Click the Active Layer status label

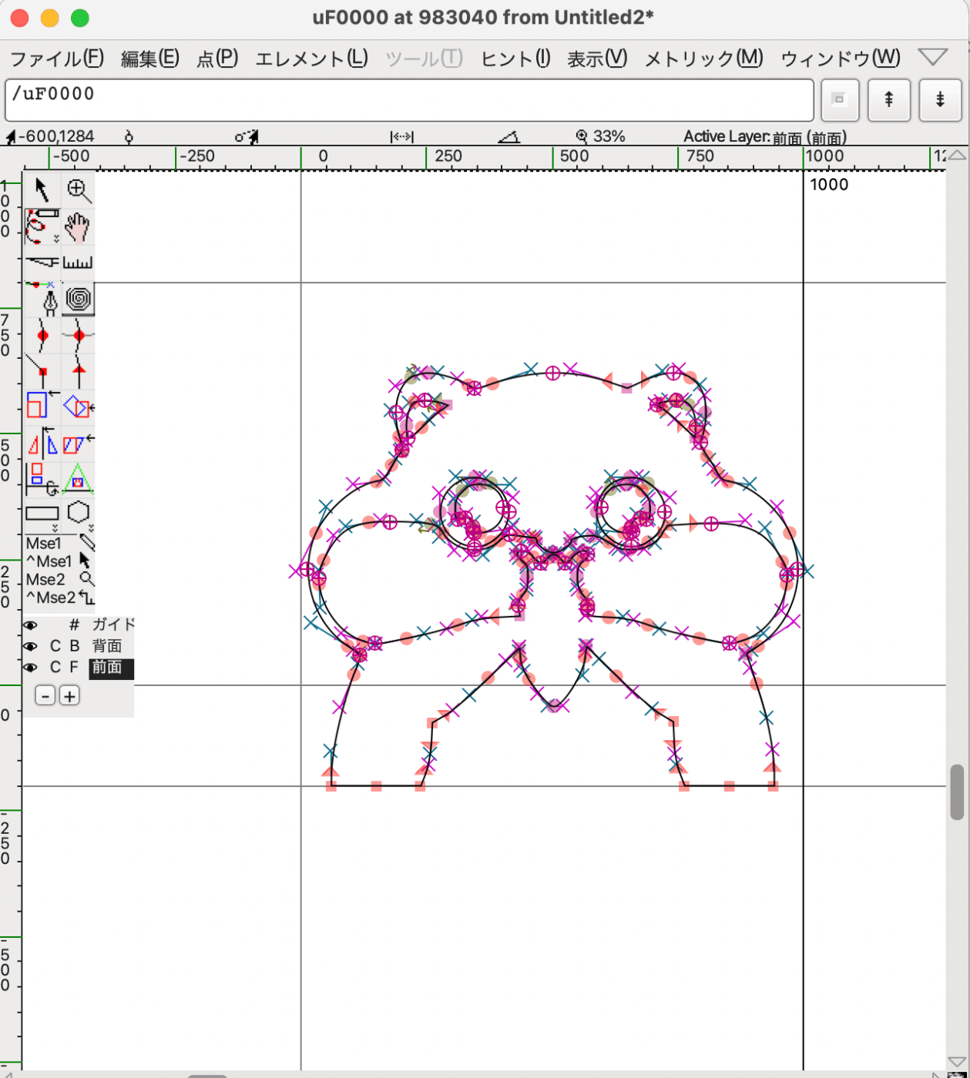[765, 137]
